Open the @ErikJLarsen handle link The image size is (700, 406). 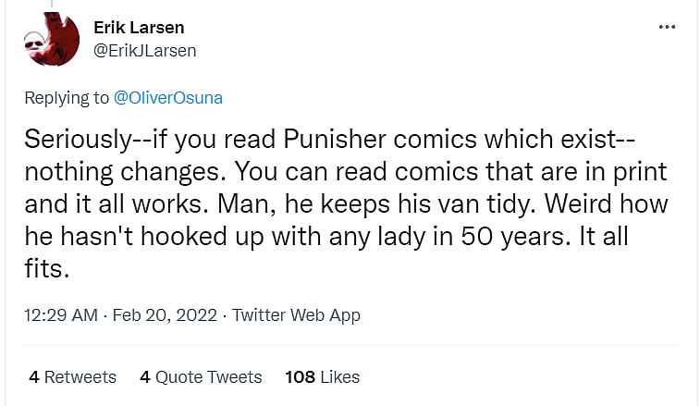tap(144, 50)
